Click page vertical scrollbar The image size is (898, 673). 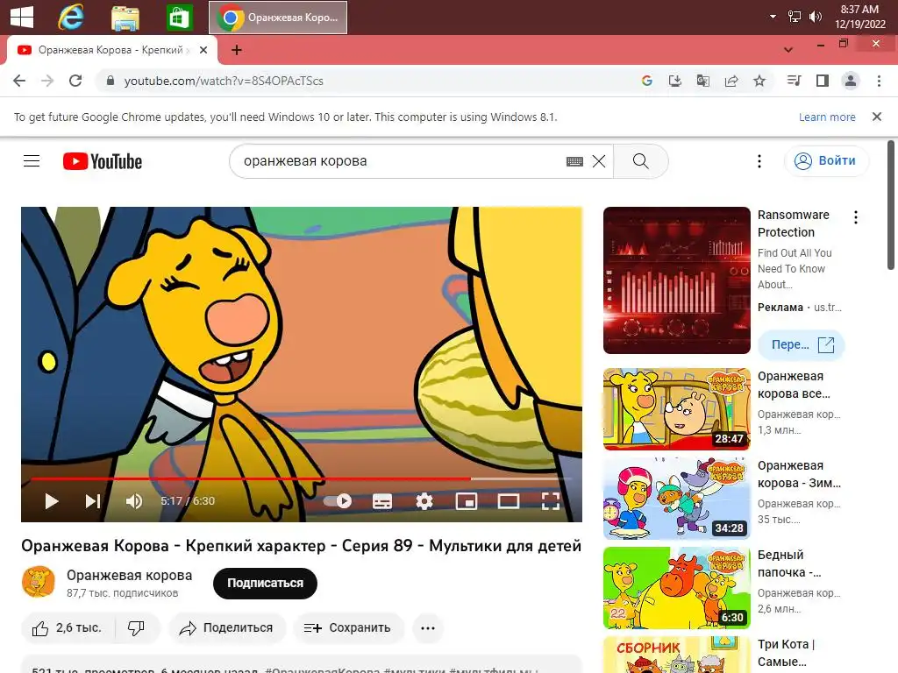pyautogui.click(x=891, y=205)
